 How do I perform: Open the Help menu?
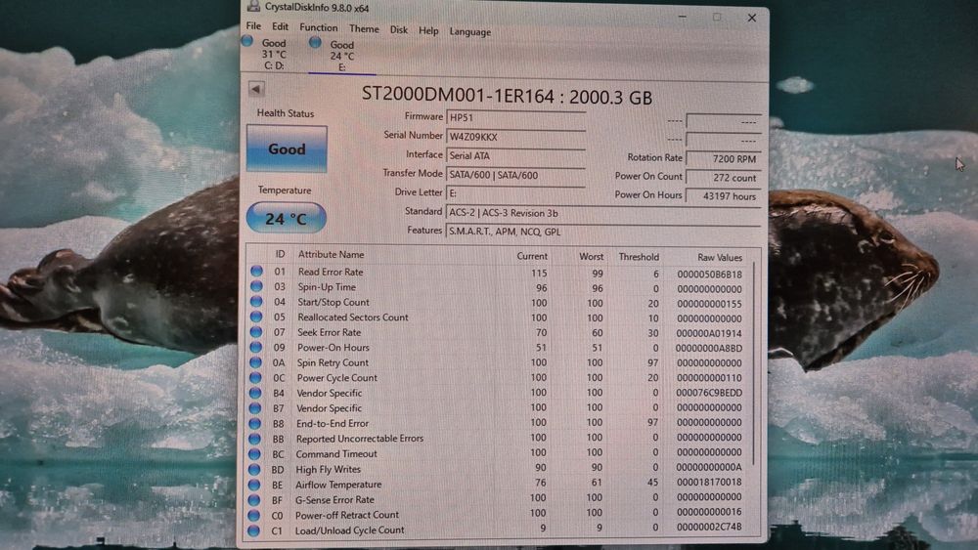(x=428, y=30)
